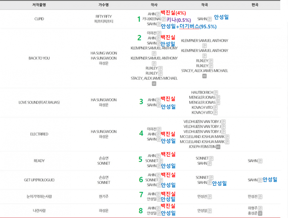Click 민성진's 관 icon in 편곡 column
The height and width of the screenshot is (218, 288).
(x=260, y=197)
